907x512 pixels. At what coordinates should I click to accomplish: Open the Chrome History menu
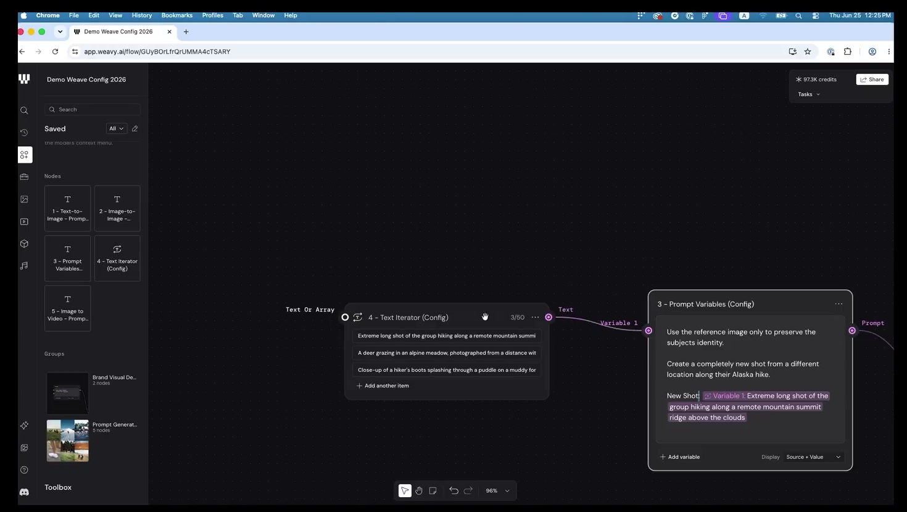pyautogui.click(x=141, y=15)
